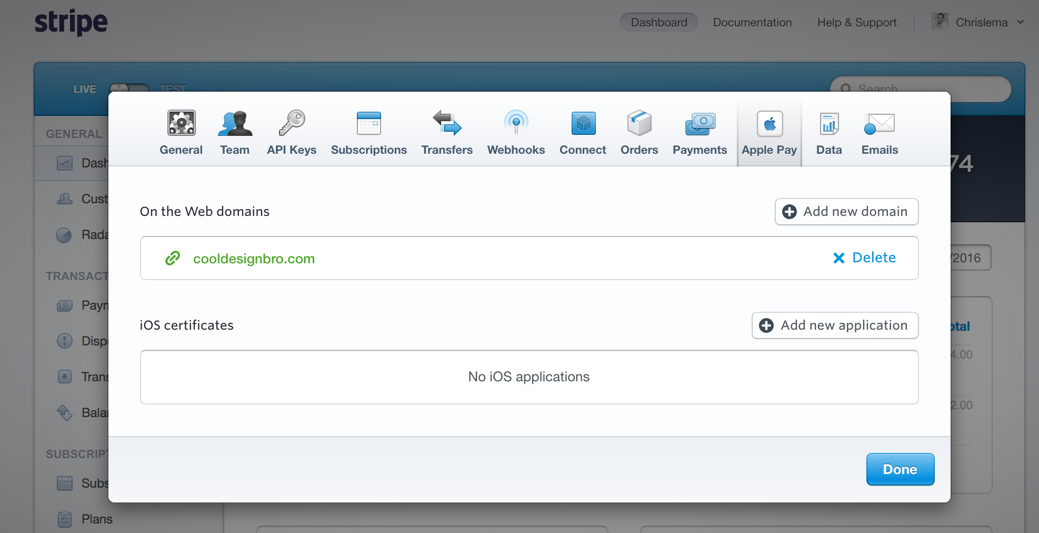Click the Orders box icon
Viewport: 1039px width, 533px height.
[x=639, y=123]
